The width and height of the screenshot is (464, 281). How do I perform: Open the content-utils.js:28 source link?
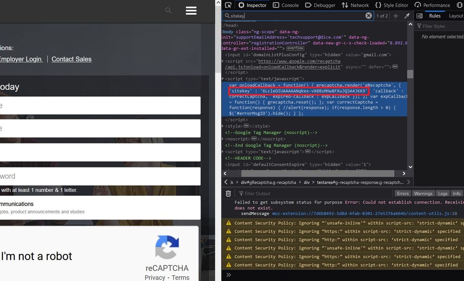pos(365,213)
